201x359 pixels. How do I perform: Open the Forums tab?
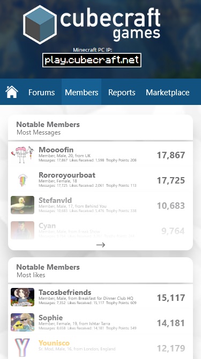pos(41,92)
